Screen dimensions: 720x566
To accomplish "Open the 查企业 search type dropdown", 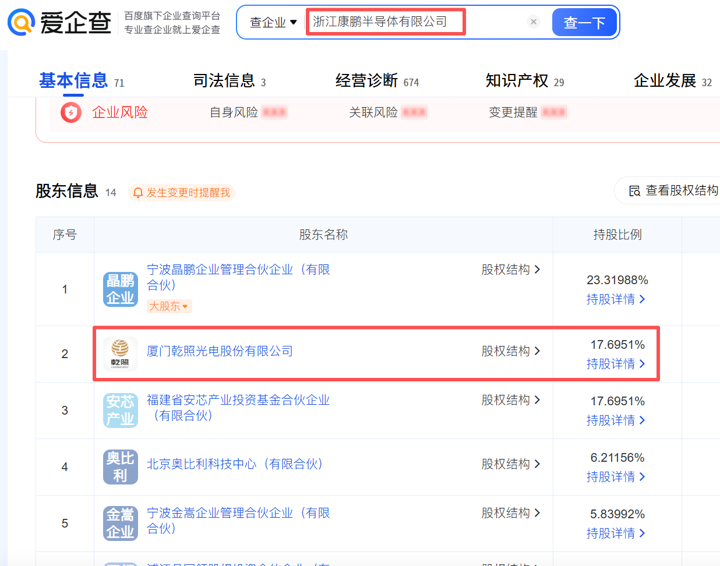I will tap(273, 22).
